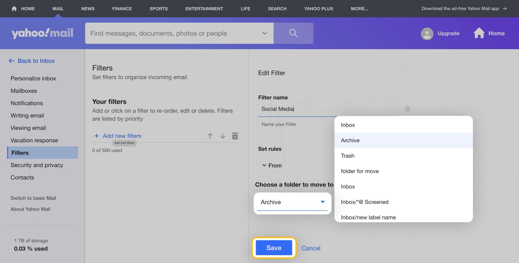Click the HOME icon in top navigation bar
Image resolution: width=519 pixels, height=263 pixels.
pyautogui.click(x=14, y=8)
